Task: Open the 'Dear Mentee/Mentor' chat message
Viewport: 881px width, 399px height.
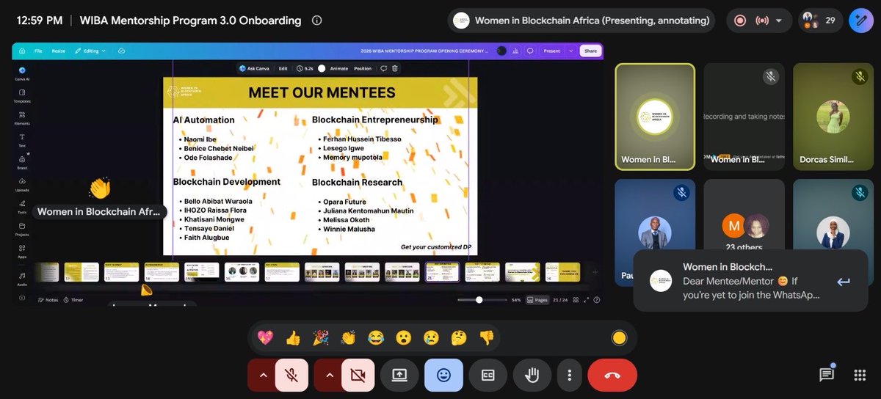Action: 750,288
